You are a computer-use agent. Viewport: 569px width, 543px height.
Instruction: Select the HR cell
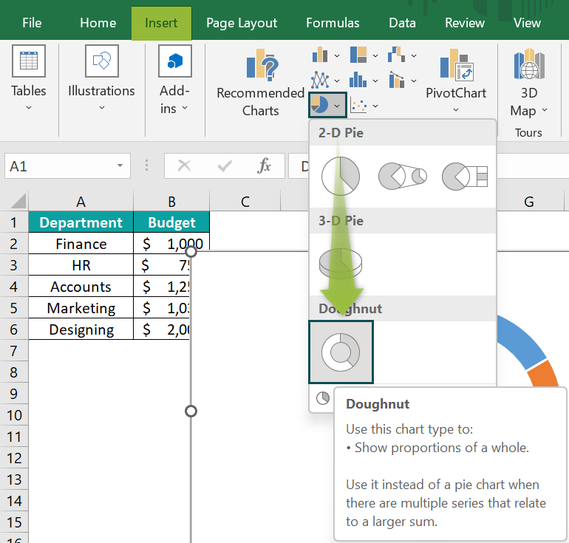tap(81, 265)
